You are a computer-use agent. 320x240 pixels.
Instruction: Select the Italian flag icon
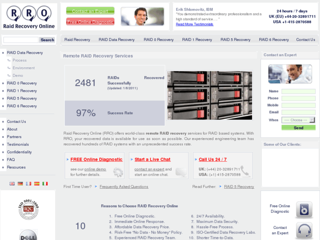click(45, 184)
